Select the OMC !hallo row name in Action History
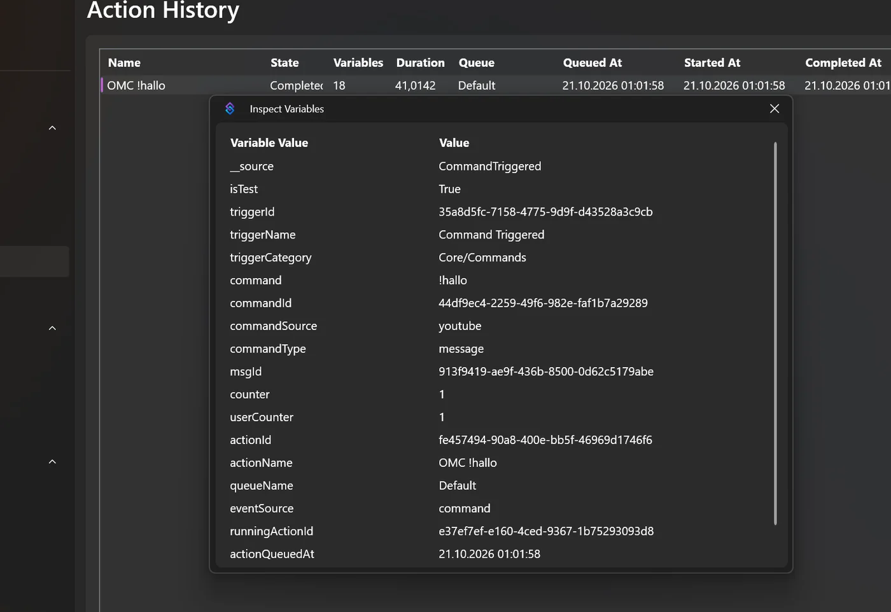 pyautogui.click(x=136, y=86)
